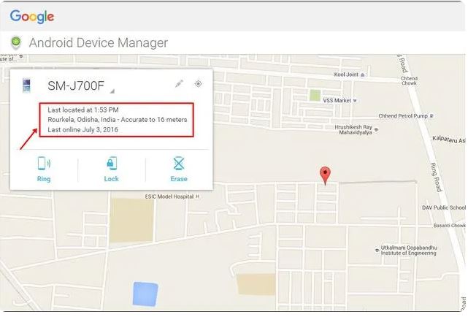Select the SM-J700F device name
Screen dimensions: 468x317
point(76,85)
